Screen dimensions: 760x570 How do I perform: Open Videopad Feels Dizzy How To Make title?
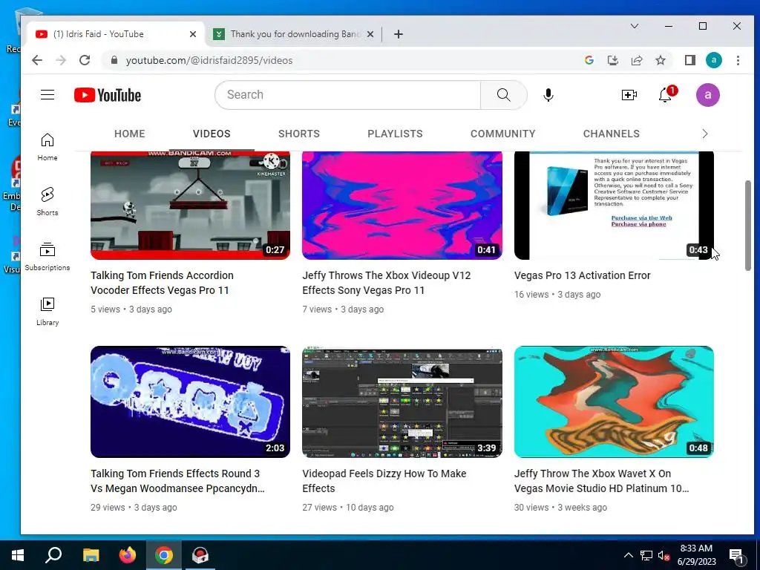point(384,481)
